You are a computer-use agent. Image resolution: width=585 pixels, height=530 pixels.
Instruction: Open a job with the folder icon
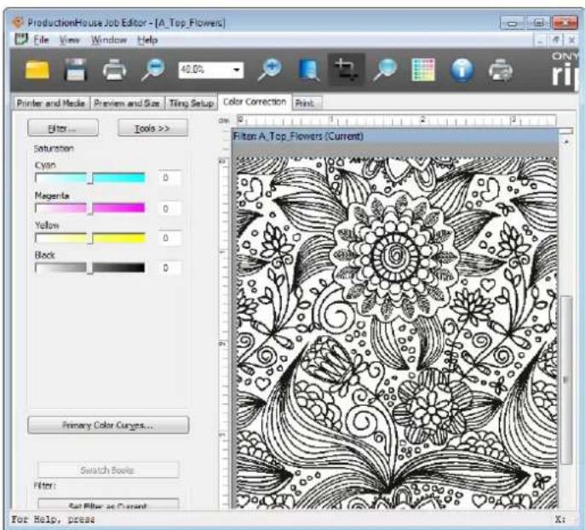37,70
